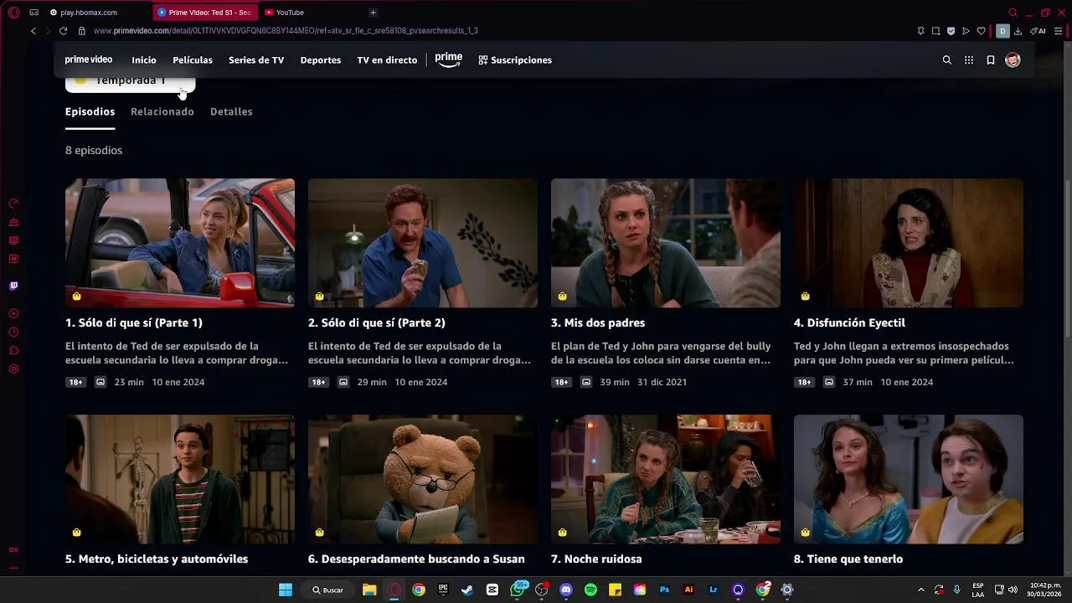The height and width of the screenshot is (603, 1072).
Task: Click the Prime smile logo in navbar
Action: (x=449, y=60)
